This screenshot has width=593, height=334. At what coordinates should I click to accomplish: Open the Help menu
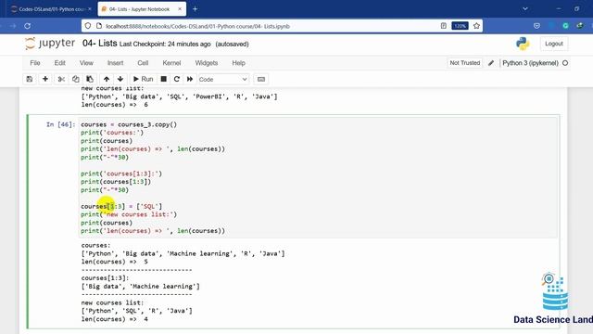tap(239, 63)
